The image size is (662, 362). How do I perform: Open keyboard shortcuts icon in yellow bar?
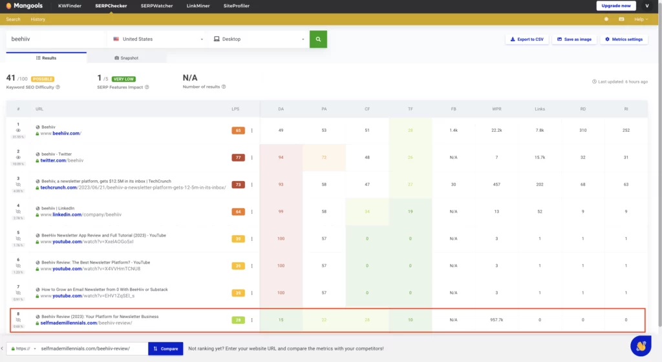pos(621,19)
